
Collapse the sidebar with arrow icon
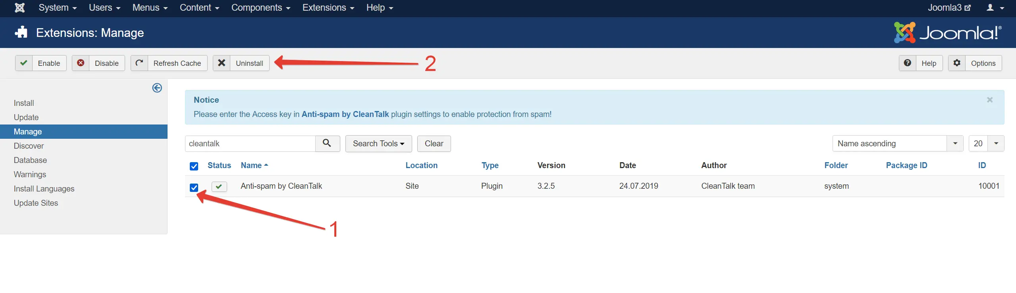(157, 88)
